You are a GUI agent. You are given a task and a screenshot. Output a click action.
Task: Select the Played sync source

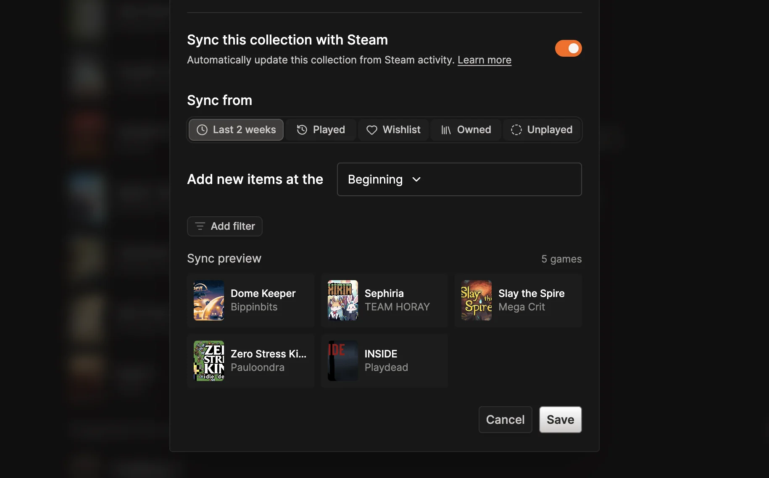321,130
